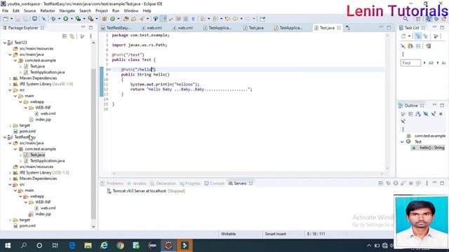Click the editor vertical scrollbar
The height and width of the screenshot is (252, 449).
click(387, 101)
